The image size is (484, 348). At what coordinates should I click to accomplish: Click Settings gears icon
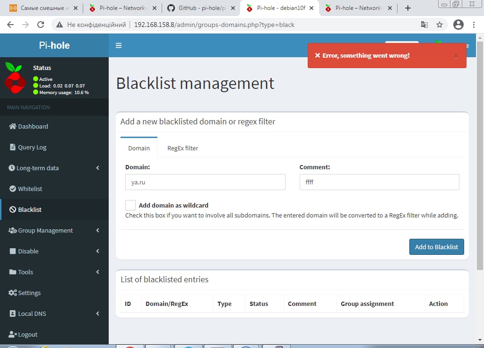coord(13,293)
